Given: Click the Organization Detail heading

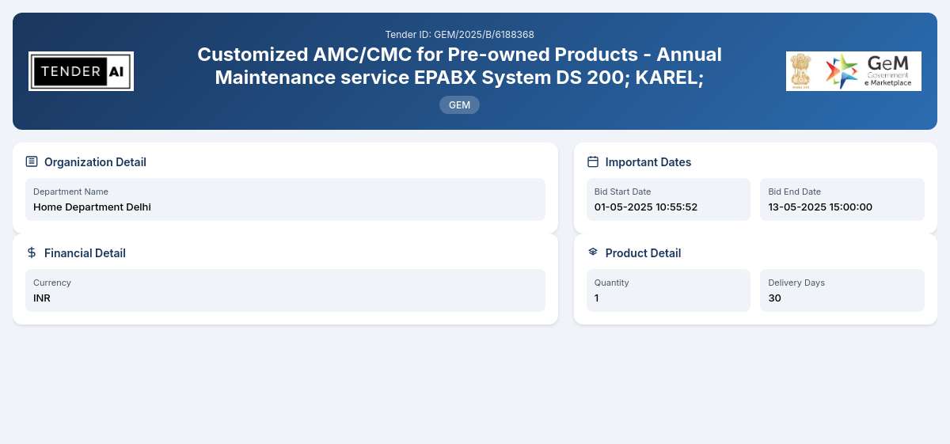Looking at the screenshot, I should (95, 162).
